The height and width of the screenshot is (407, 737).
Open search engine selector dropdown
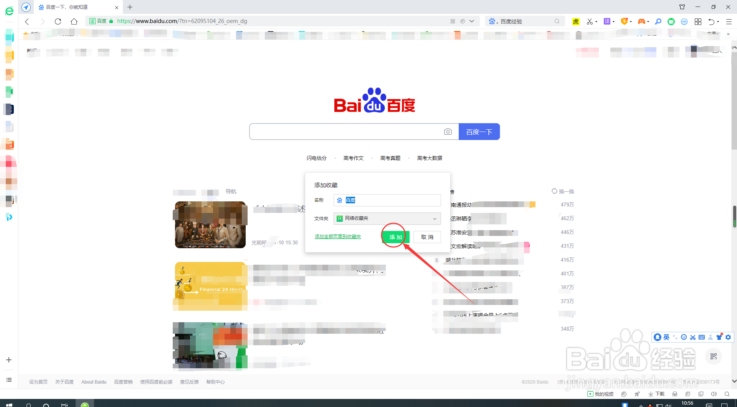[x=493, y=21]
